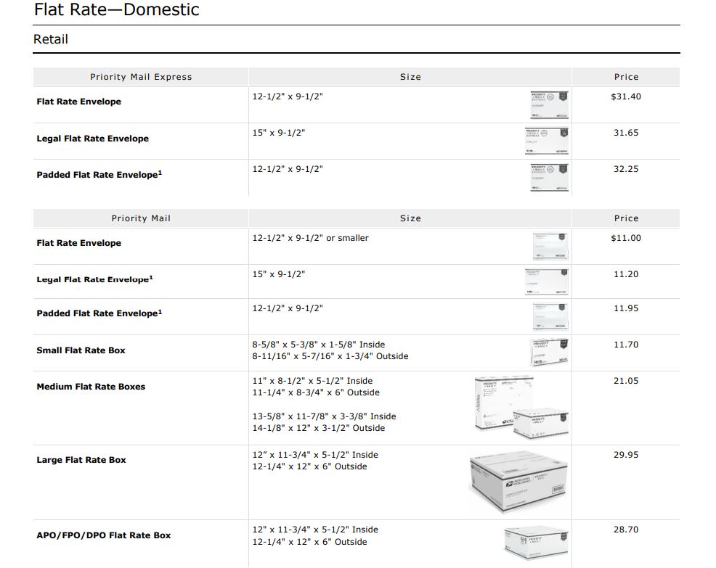The width and height of the screenshot is (716, 568).
Task: Click the Legal Flat Rate Envelope Express image
Action: pos(547,140)
